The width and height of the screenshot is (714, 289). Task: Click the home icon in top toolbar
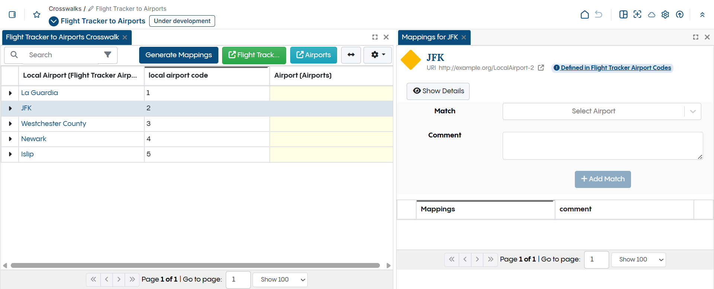tap(585, 14)
